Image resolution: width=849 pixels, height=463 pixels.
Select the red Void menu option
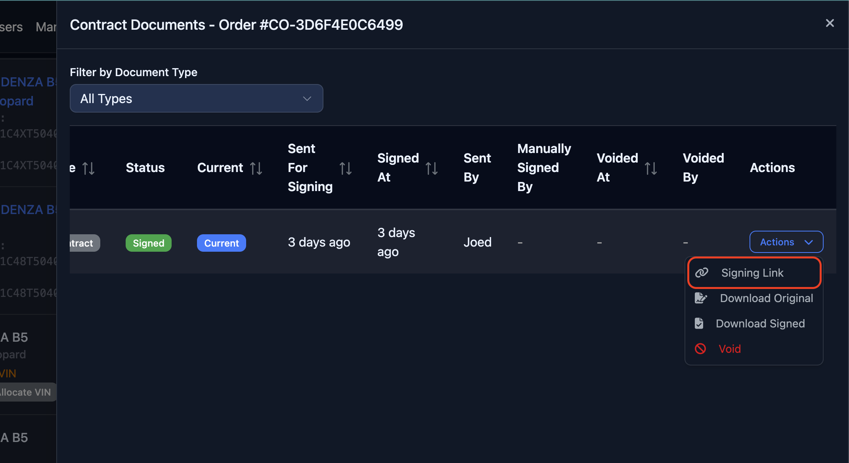click(x=729, y=349)
